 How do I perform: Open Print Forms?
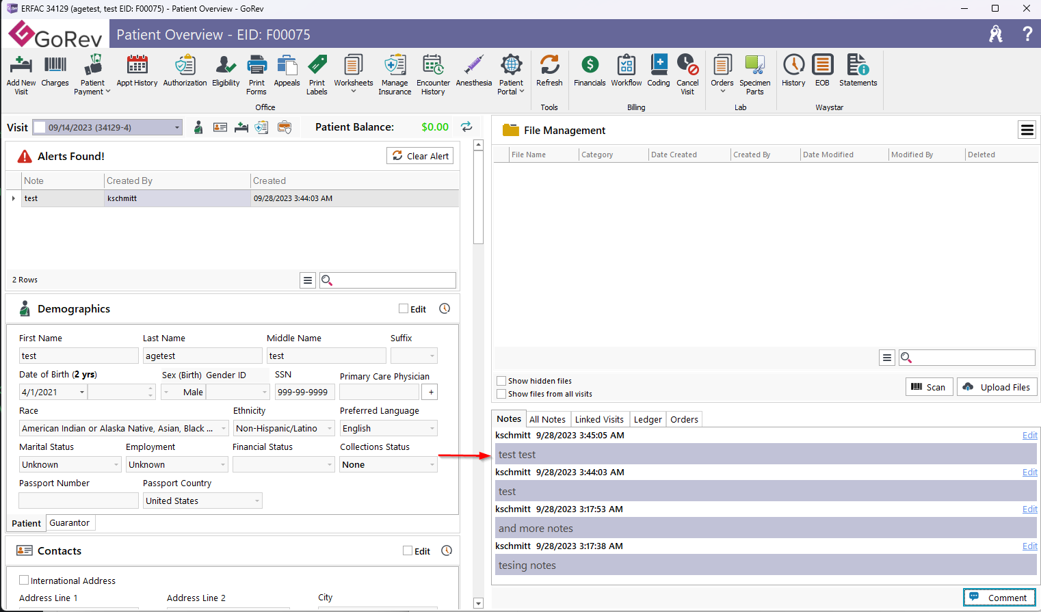coord(256,75)
